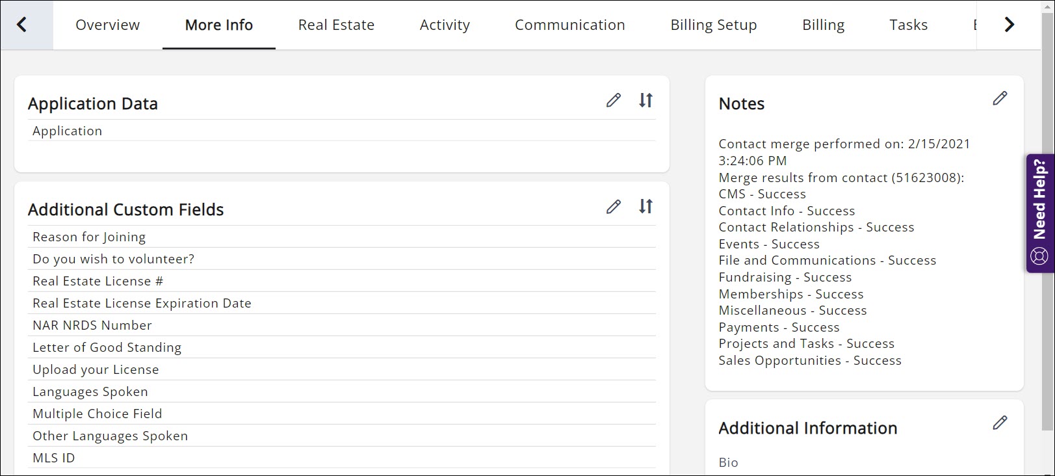Open the Need Help? side widget
The image size is (1055, 476).
coord(1039,213)
